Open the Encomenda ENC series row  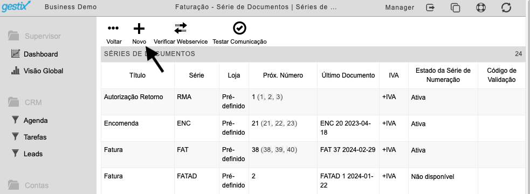[313, 128]
